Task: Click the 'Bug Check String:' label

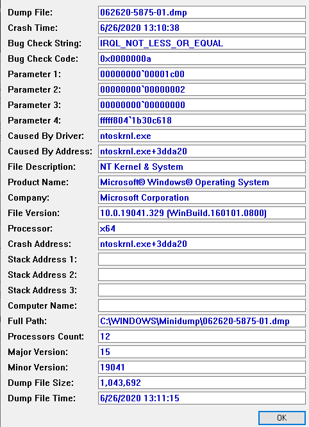Action: pos(44,43)
